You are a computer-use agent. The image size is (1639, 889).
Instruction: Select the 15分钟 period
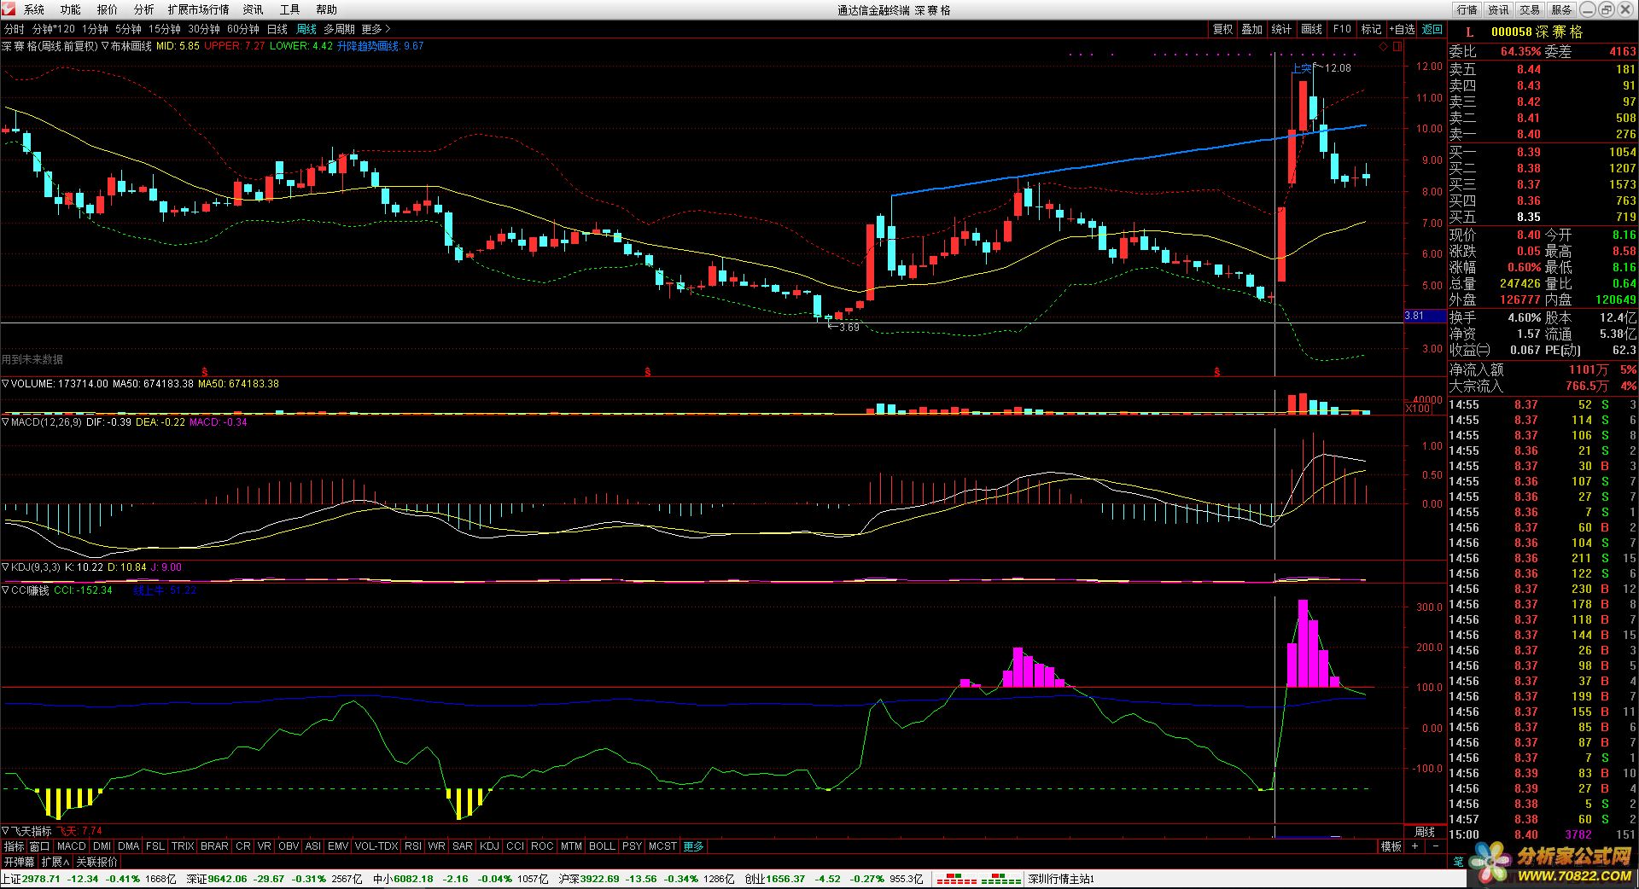[x=165, y=29]
